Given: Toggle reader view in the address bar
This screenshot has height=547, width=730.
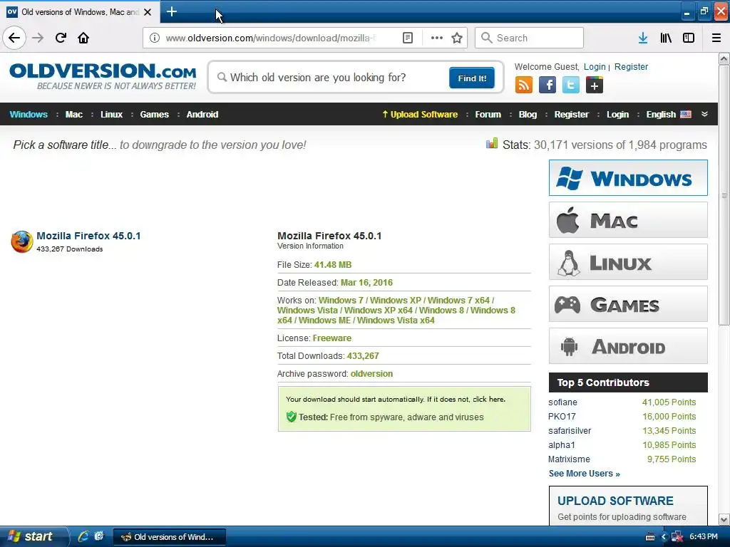Looking at the screenshot, I should (407, 38).
